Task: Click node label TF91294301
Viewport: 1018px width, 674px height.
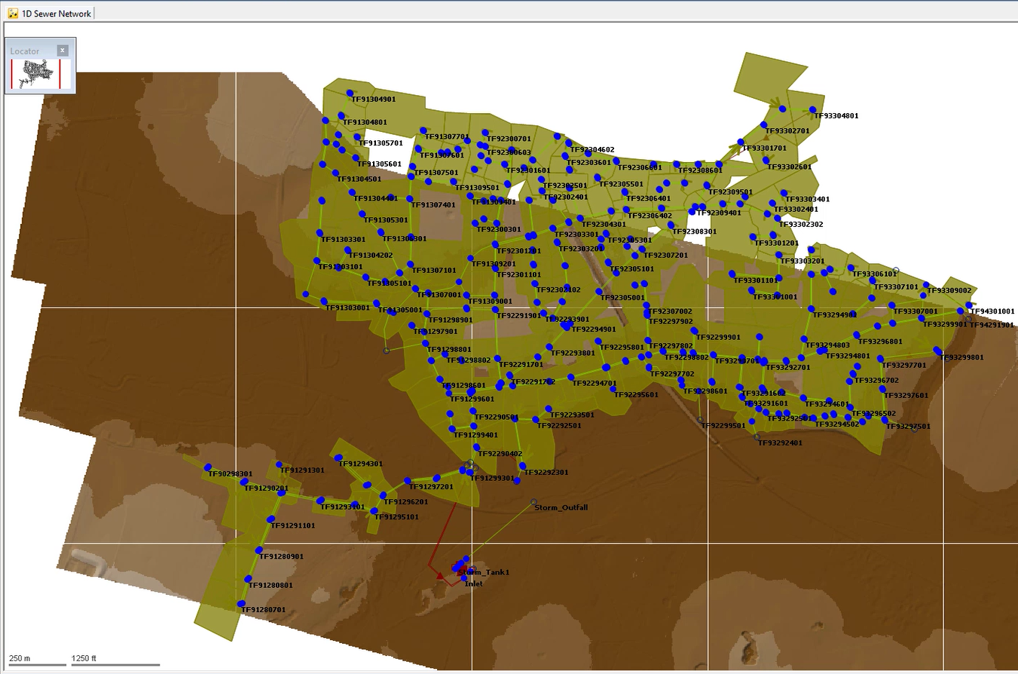Action: coord(360,464)
